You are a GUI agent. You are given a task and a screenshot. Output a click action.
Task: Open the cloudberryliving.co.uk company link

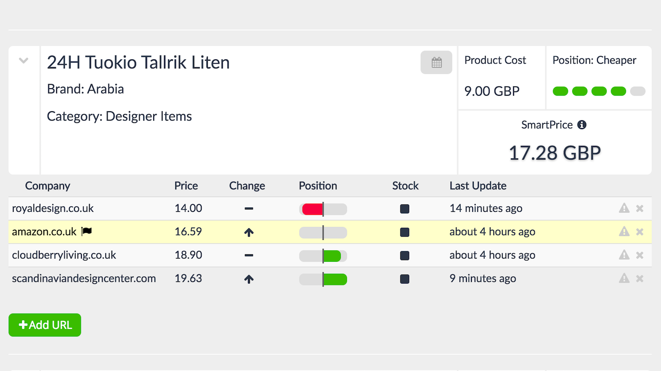[64, 255]
